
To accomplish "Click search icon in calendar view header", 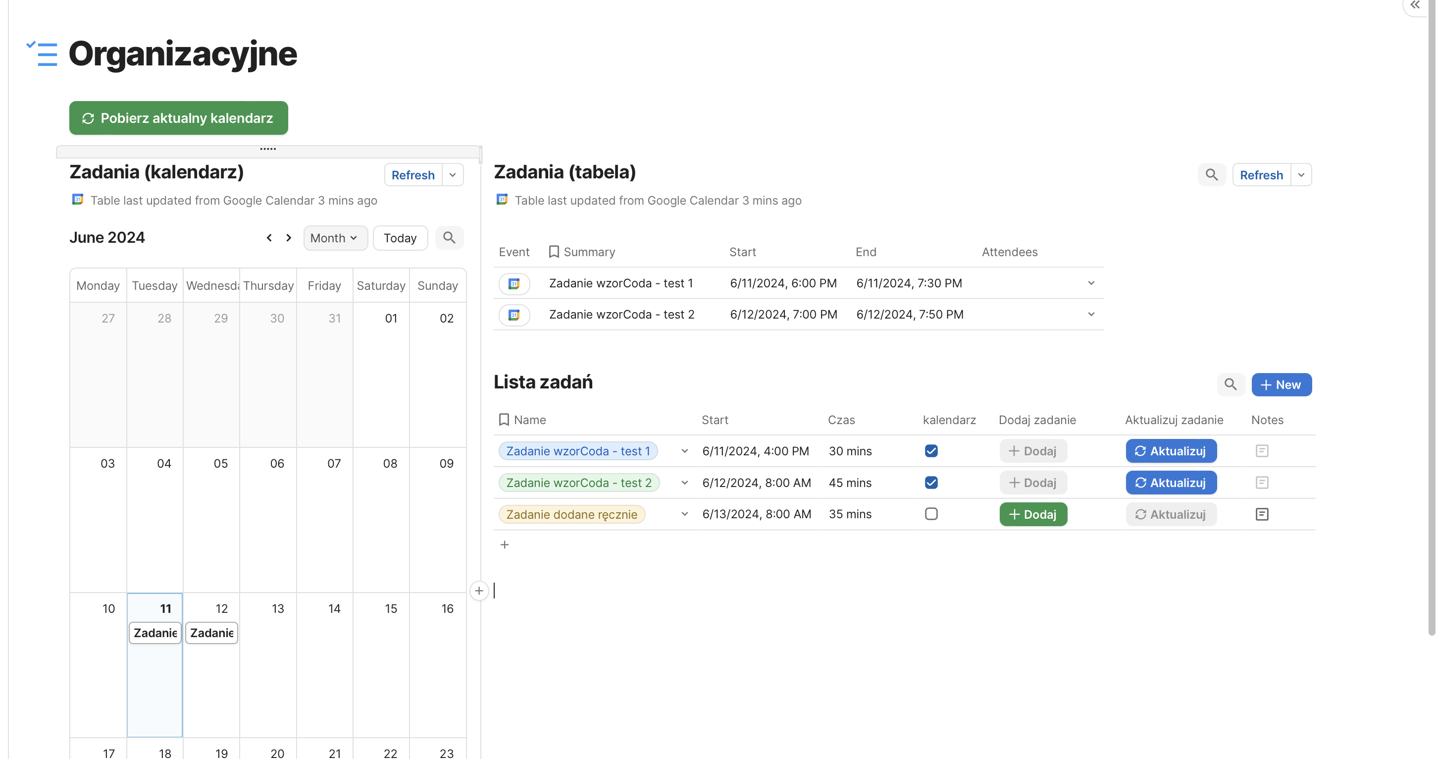I will click(449, 238).
